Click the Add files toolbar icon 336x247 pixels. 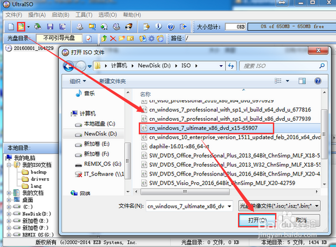[x=147, y=27]
